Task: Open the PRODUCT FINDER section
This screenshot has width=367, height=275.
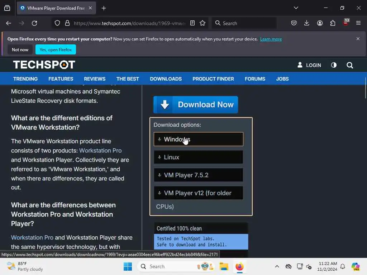Action: coord(213,79)
